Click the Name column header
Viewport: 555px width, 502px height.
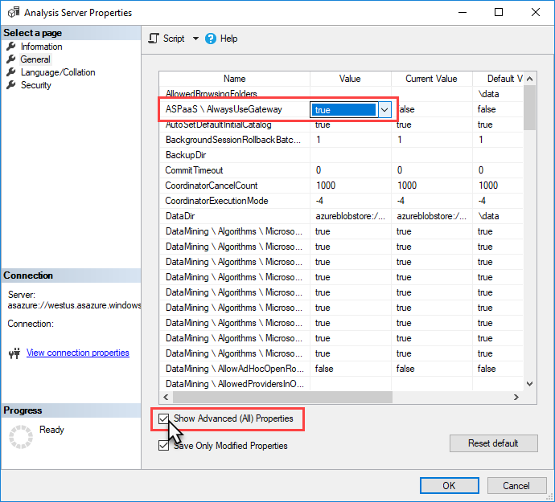click(x=234, y=79)
